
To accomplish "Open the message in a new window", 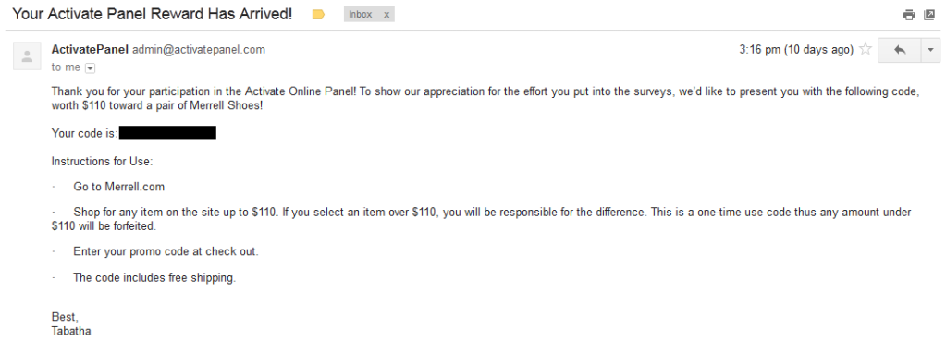I will tap(929, 15).
